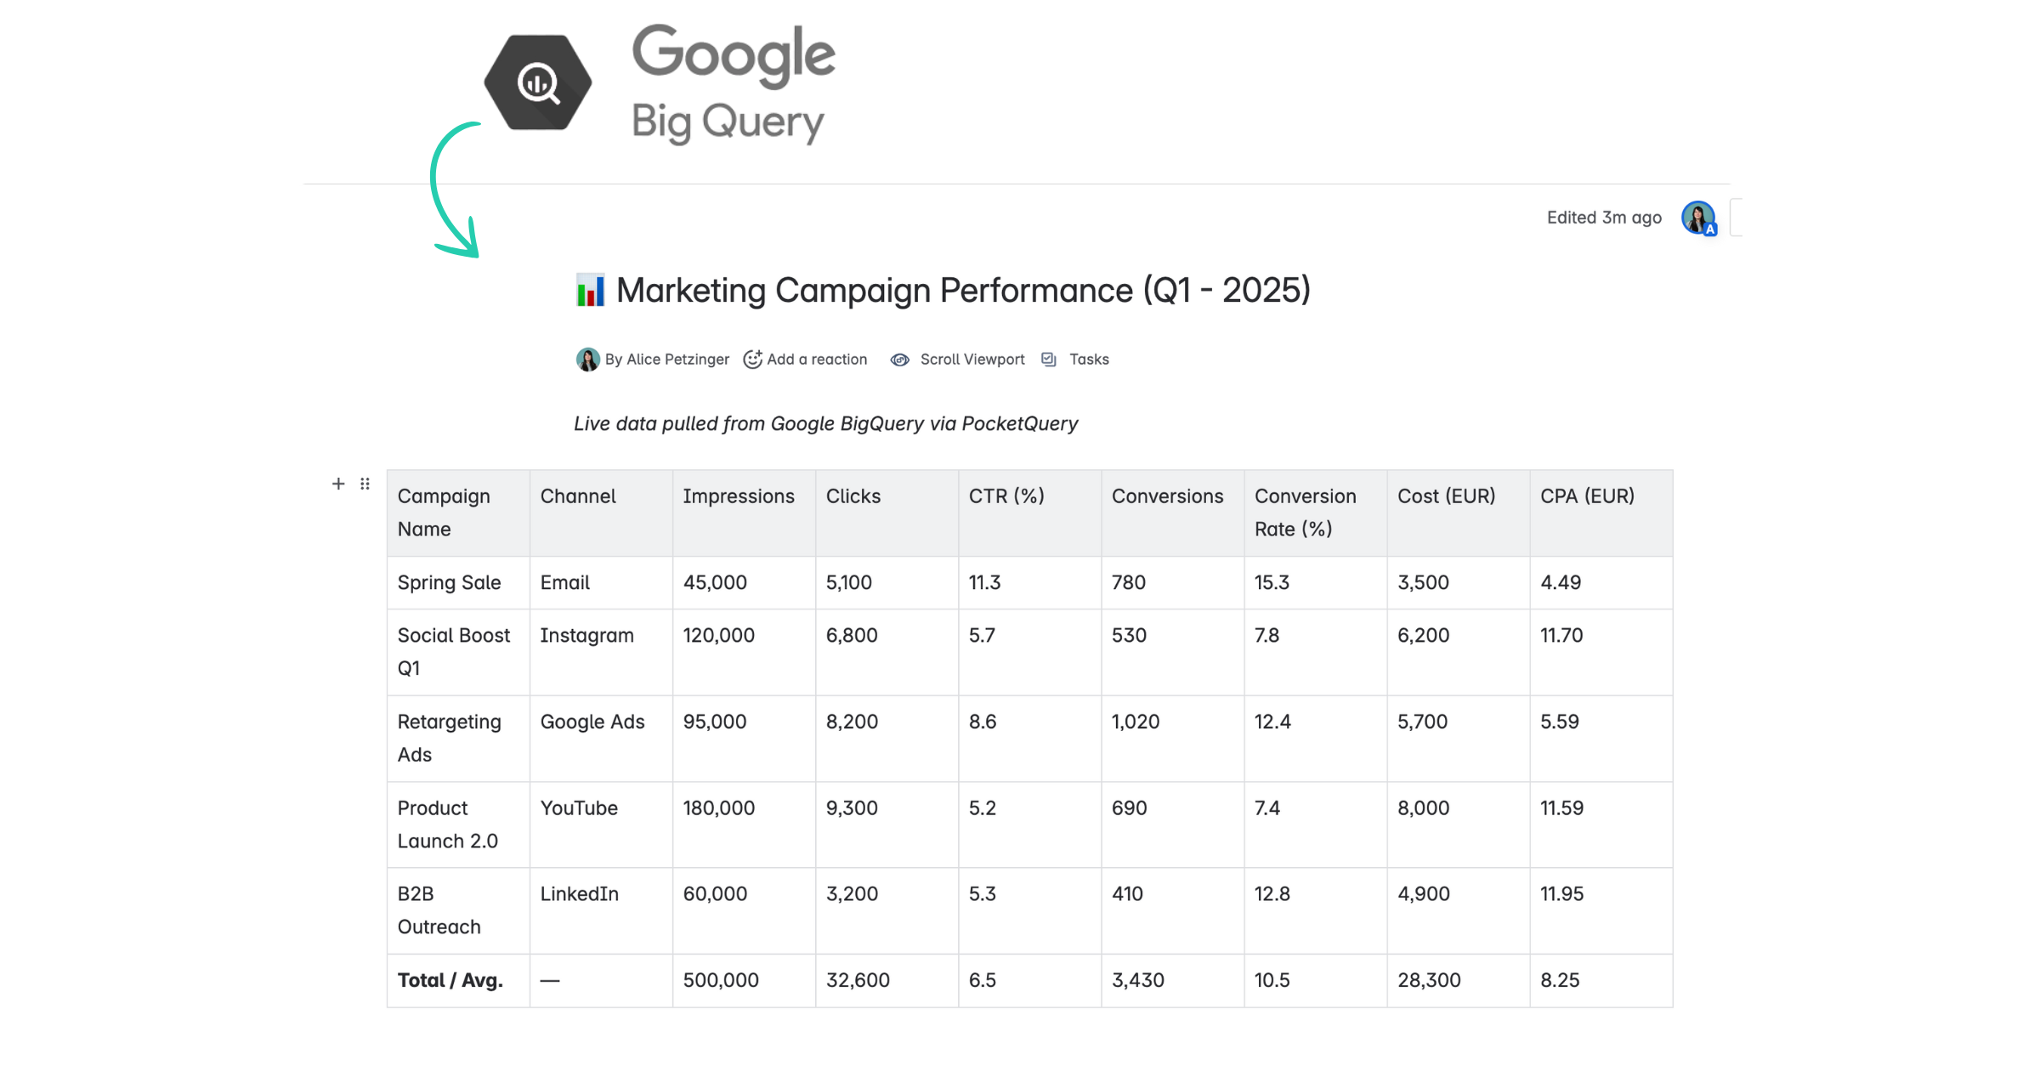Click the 4.49 CPA cell
This screenshot has height=1071, width=2040.
click(1601, 583)
